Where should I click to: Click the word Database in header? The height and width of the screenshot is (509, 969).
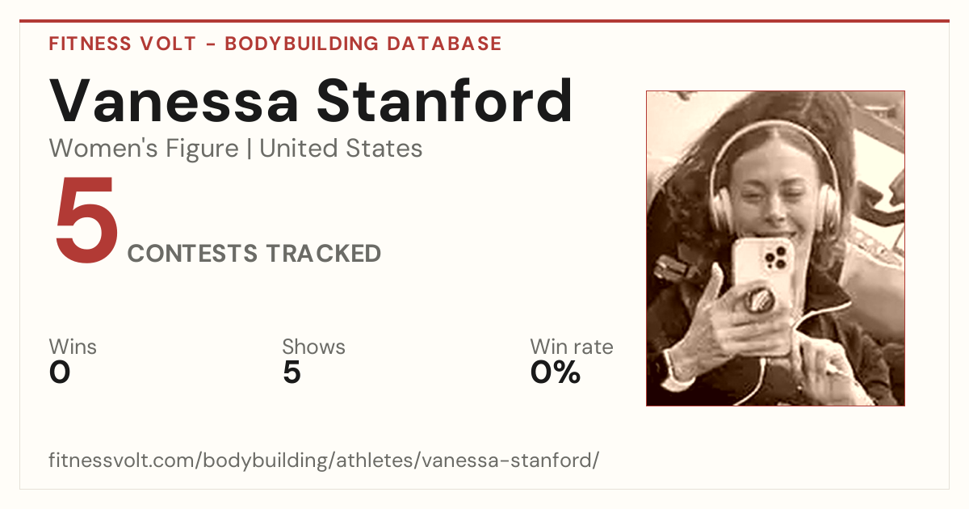(x=443, y=44)
